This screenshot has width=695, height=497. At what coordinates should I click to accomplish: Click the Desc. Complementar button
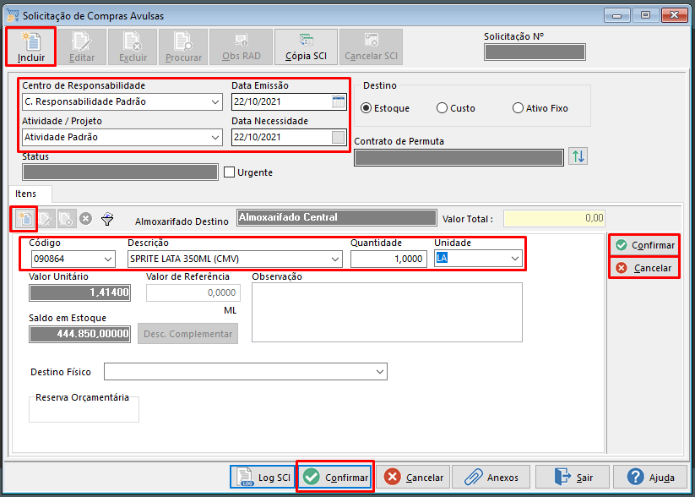click(x=188, y=334)
